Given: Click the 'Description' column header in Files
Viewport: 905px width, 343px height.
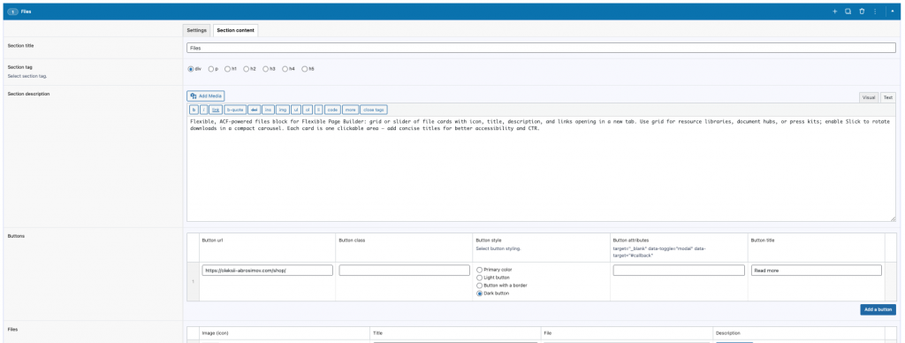Looking at the screenshot, I should pos(728,333).
